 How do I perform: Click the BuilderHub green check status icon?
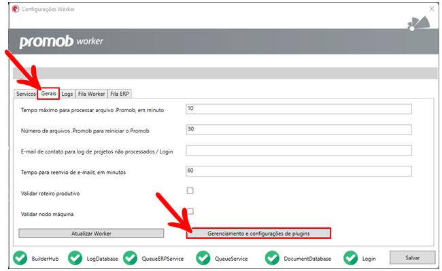(20, 258)
